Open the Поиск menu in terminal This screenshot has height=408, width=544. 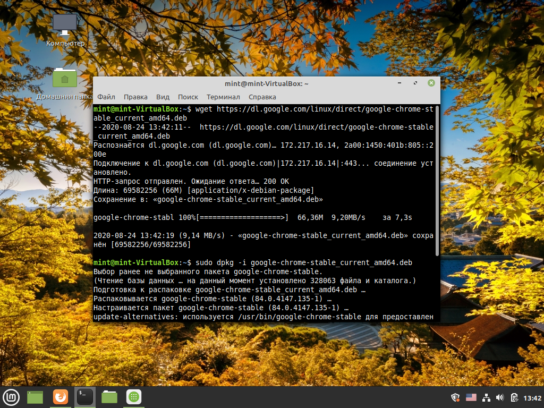pos(188,97)
